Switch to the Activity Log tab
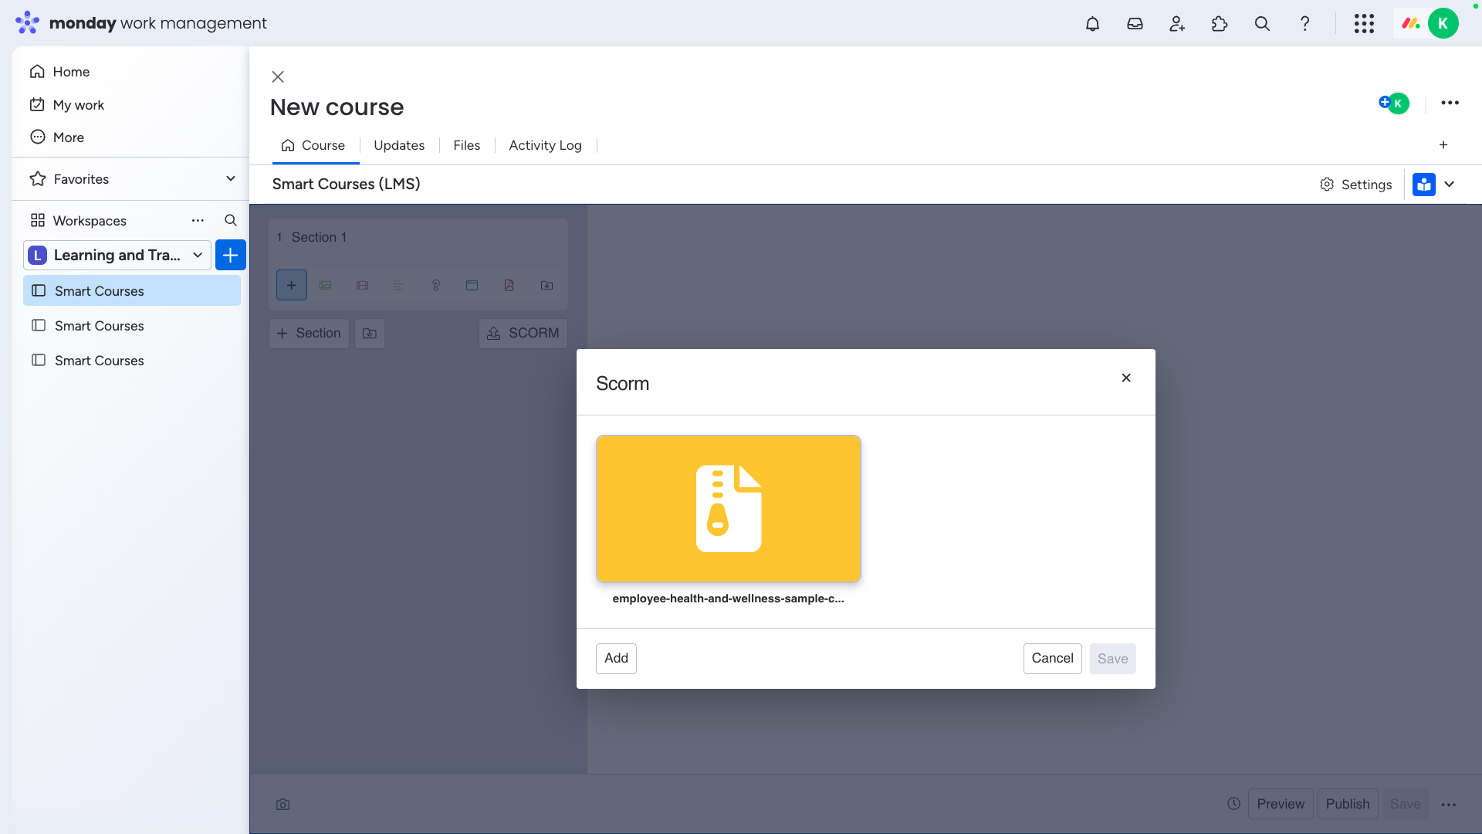The image size is (1482, 834). 545,145
